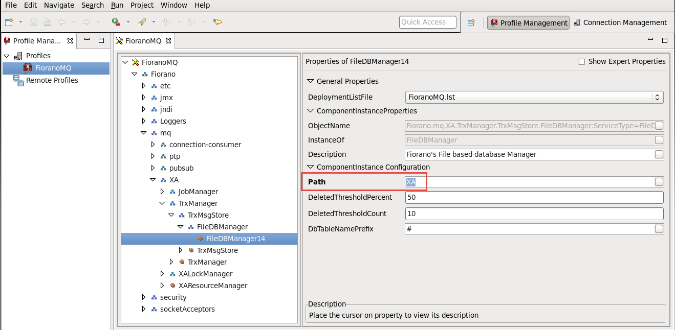Click the Back navigation arrow icon
Viewport: 675px width, 330px height.
(x=62, y=22)
